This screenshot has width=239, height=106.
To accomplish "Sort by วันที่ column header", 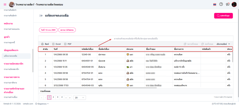I will click(66, 49).
